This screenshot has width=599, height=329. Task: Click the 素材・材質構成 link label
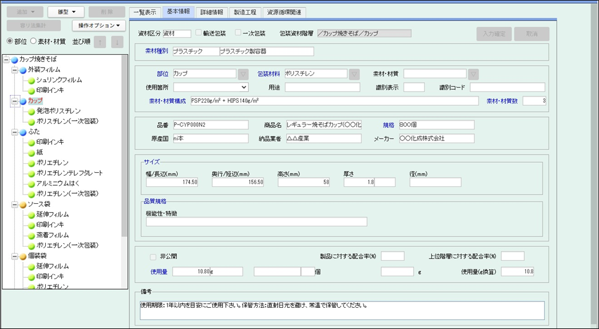click(x=168, y=101)
